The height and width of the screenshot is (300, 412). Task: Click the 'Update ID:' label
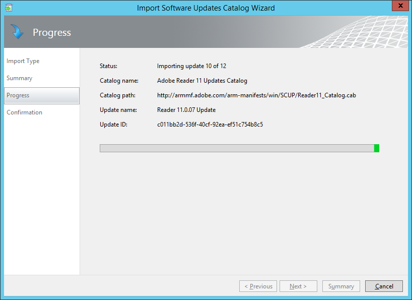113,125
